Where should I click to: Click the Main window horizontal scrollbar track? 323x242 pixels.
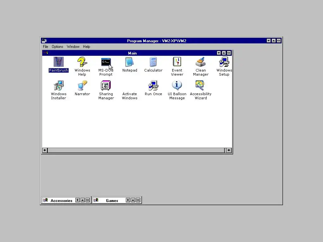pos(137,150)
